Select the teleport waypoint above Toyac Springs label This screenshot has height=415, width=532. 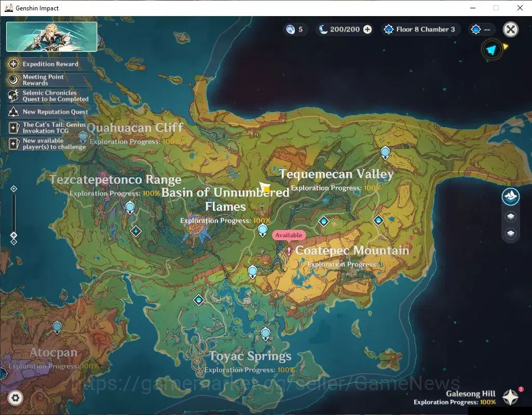(265, 334)
